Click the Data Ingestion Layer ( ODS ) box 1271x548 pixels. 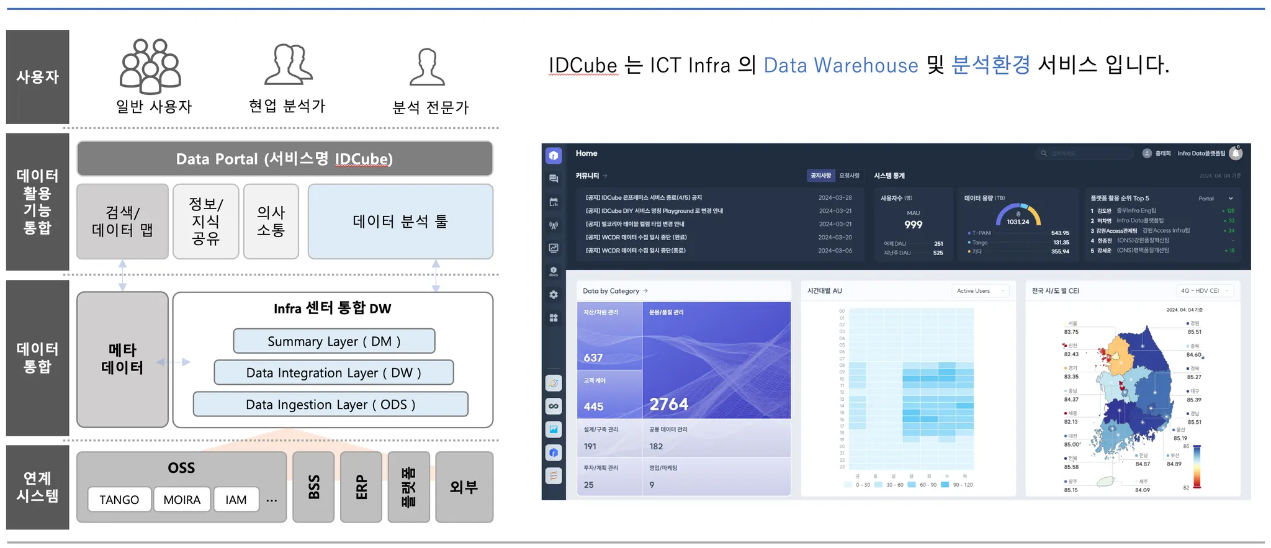point(331,404)
